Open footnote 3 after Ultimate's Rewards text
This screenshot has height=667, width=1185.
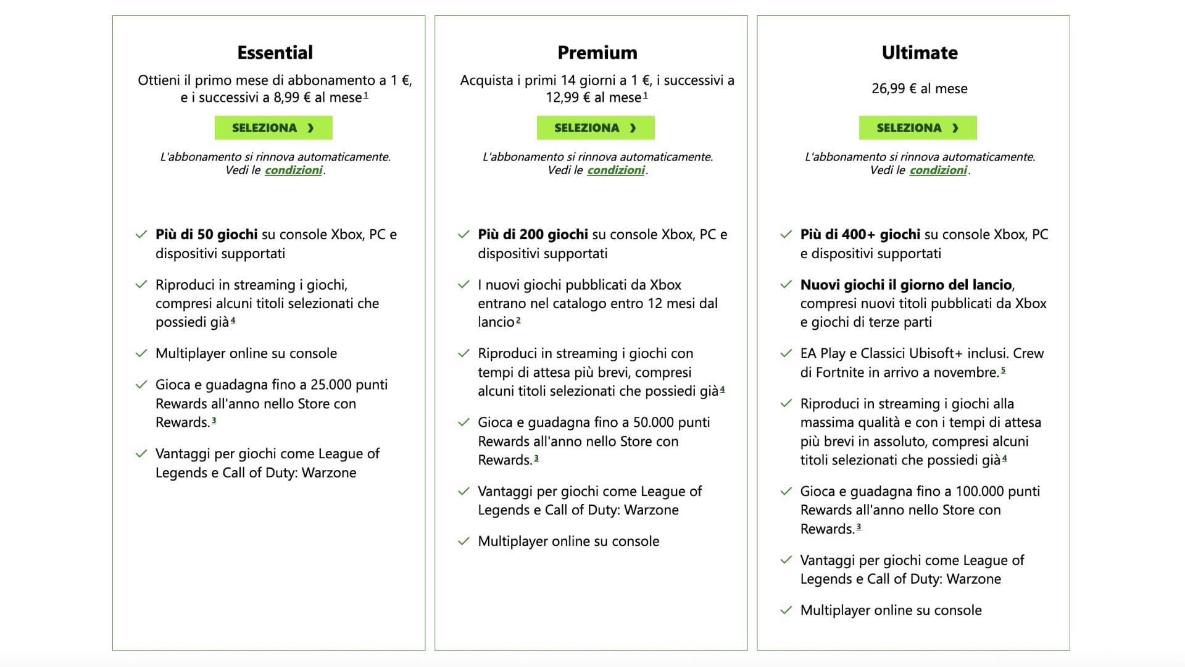click(x=859, y=527)
